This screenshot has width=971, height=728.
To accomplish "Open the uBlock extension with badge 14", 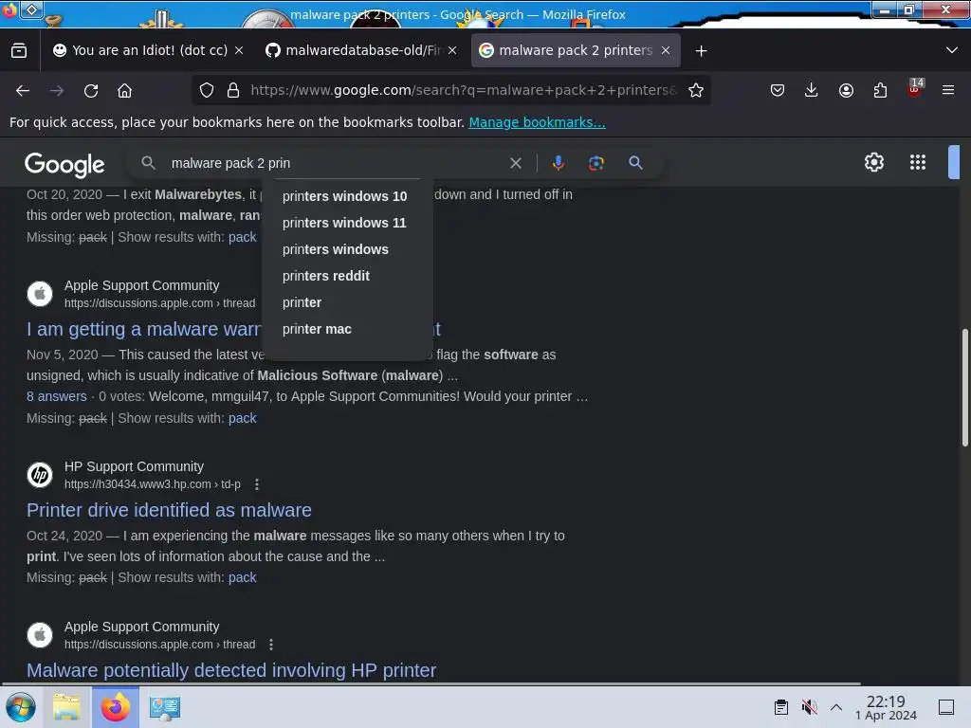I will pyautogui.click(x=915, y=88).
